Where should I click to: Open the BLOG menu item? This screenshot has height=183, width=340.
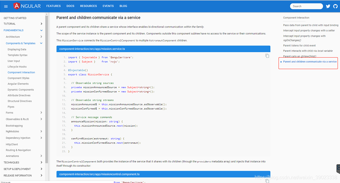coord(123,6)
